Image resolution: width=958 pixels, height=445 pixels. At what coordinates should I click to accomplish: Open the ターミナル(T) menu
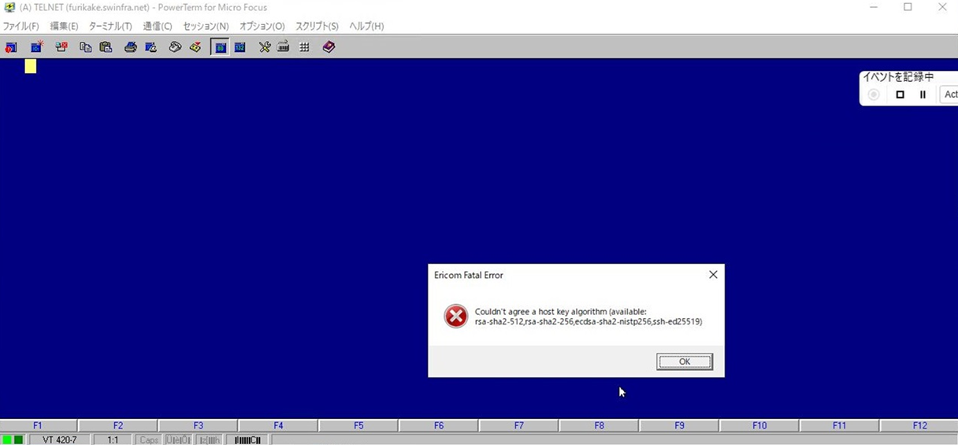(110, 26)
